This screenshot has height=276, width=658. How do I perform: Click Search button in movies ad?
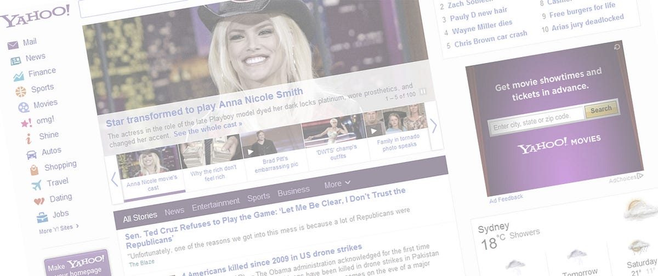click(x=601, y=109)
